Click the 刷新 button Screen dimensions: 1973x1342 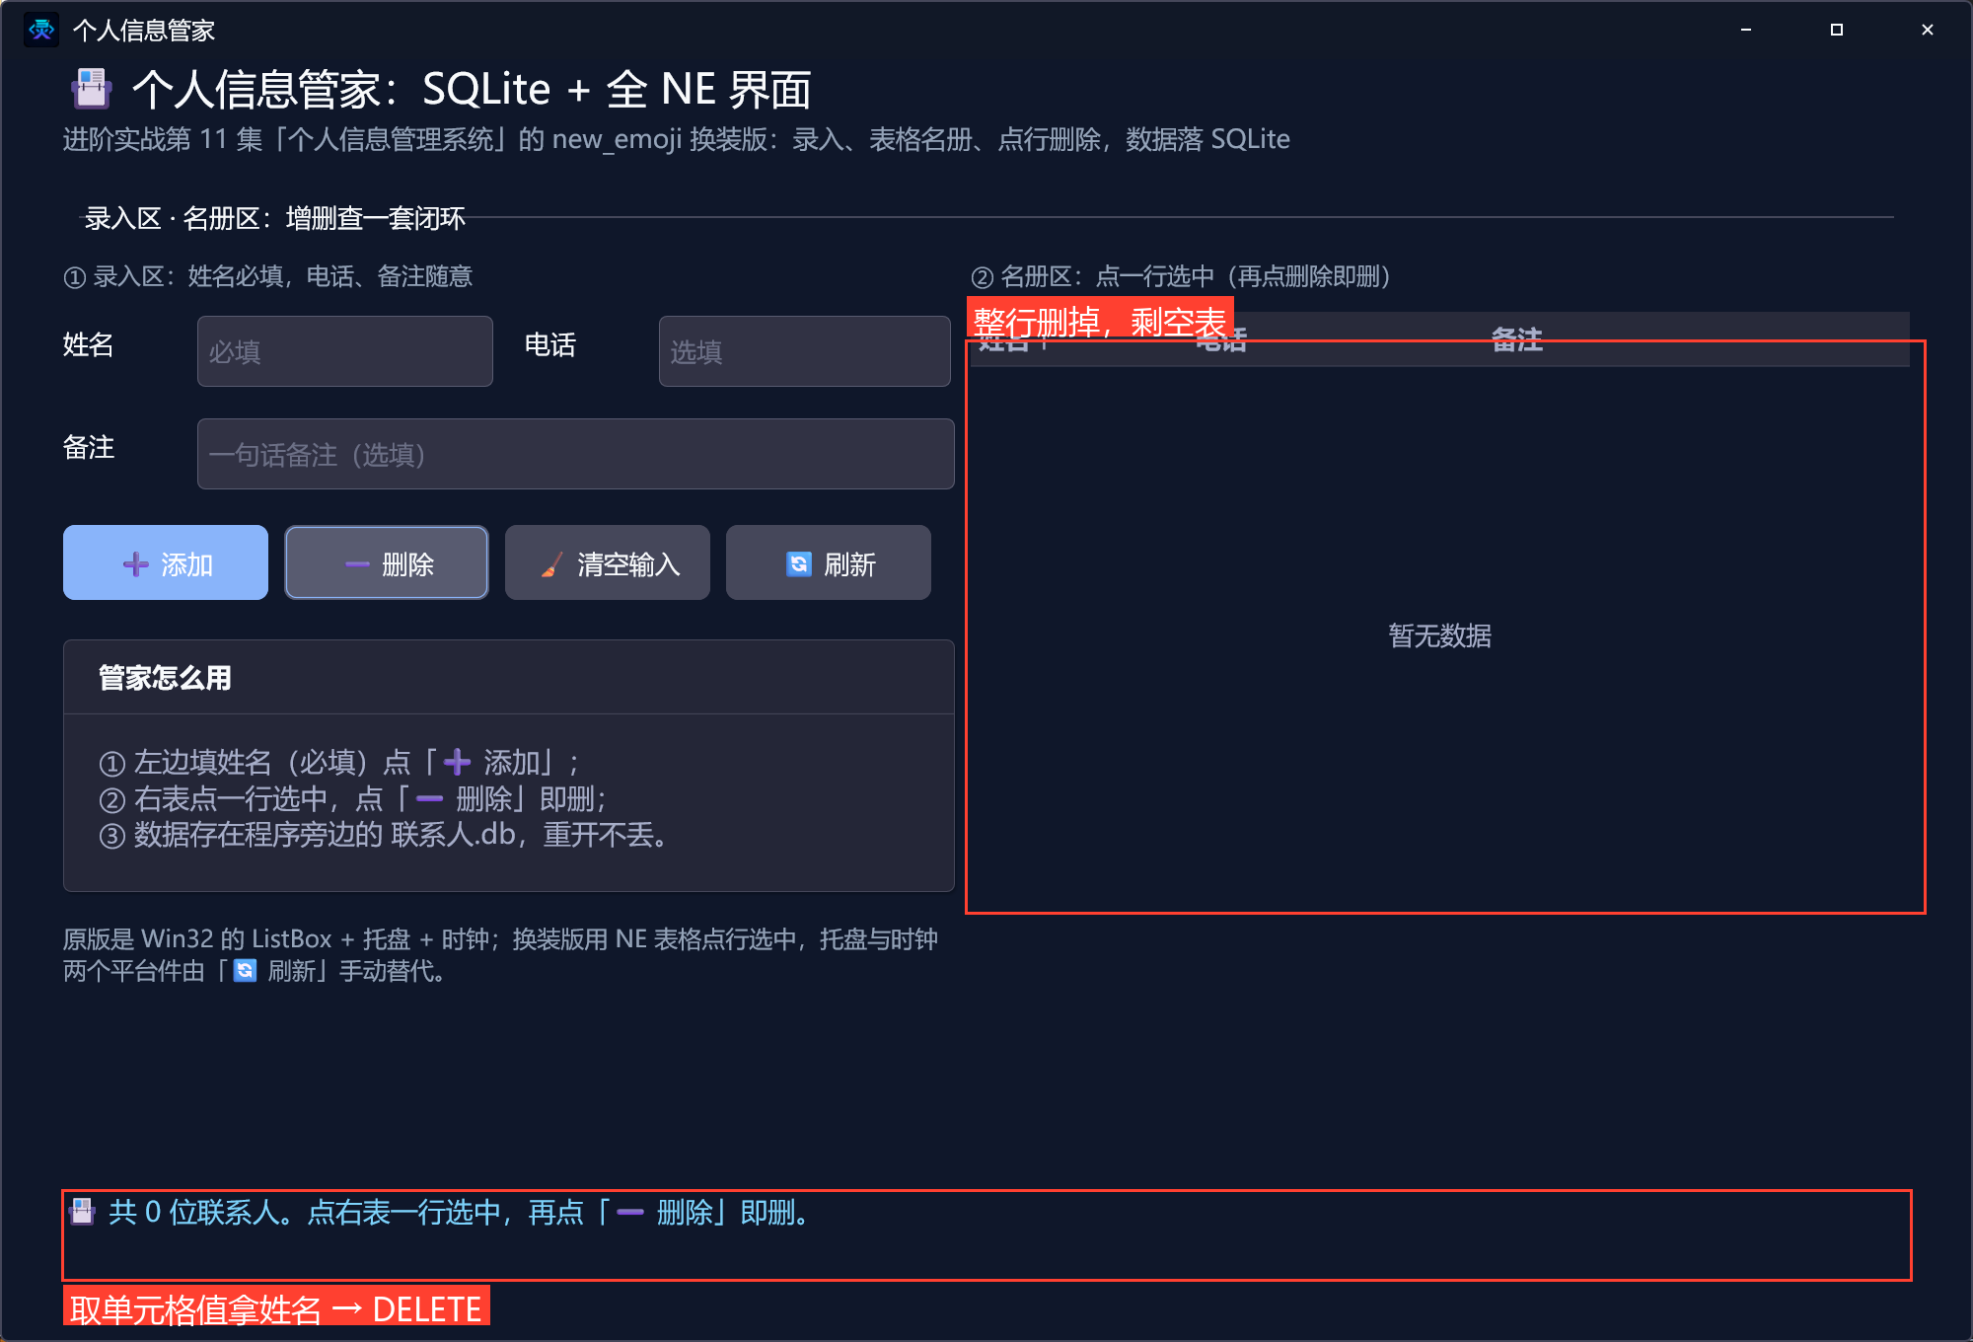pyautogui.click(x=829, y=562)
